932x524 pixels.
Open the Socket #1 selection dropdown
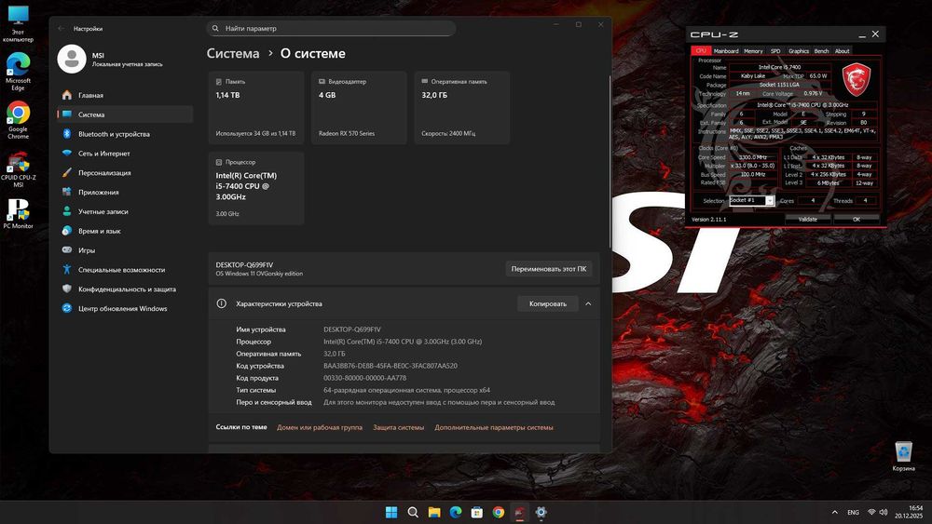click(752, 201)
